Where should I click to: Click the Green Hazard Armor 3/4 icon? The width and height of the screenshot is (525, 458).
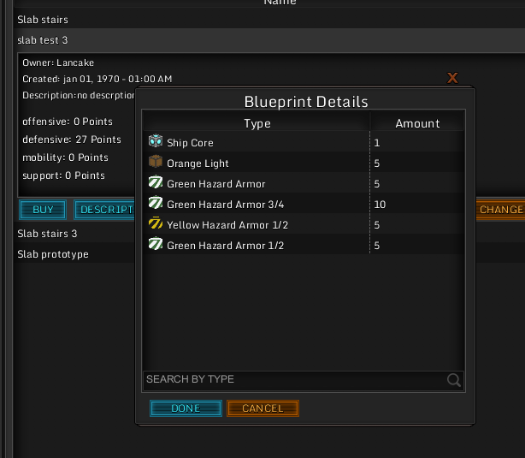[x=155, y=204]
